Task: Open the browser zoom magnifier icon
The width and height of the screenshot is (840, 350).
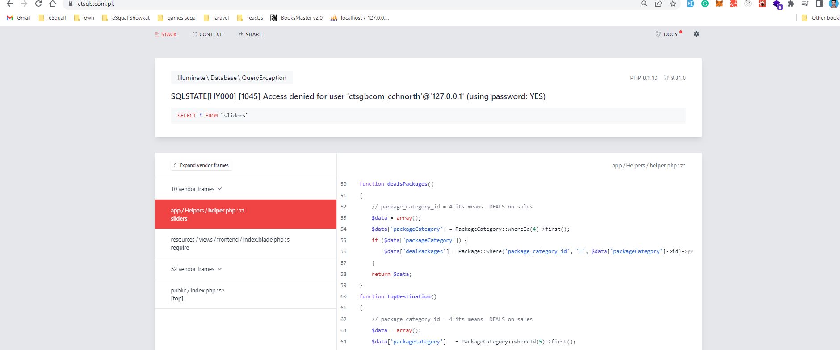Action: click(644, 4)
